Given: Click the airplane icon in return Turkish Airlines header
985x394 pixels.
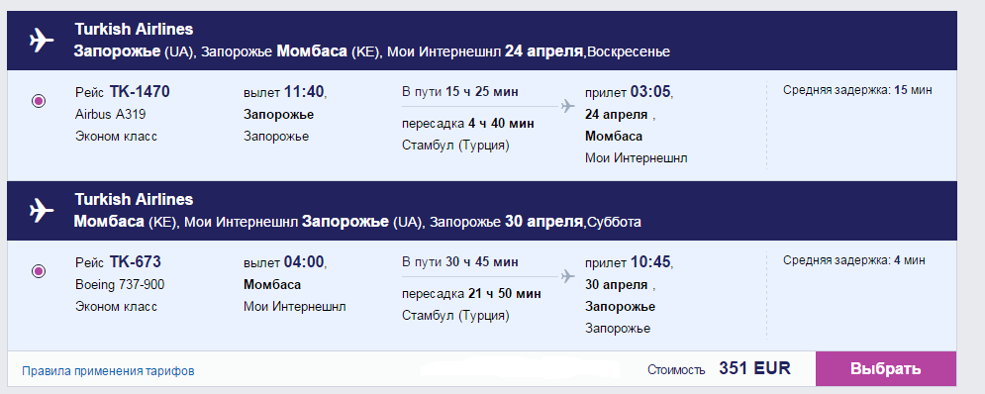Looking at the screenshot, I should pyautogui.click(x=43, y=211).
